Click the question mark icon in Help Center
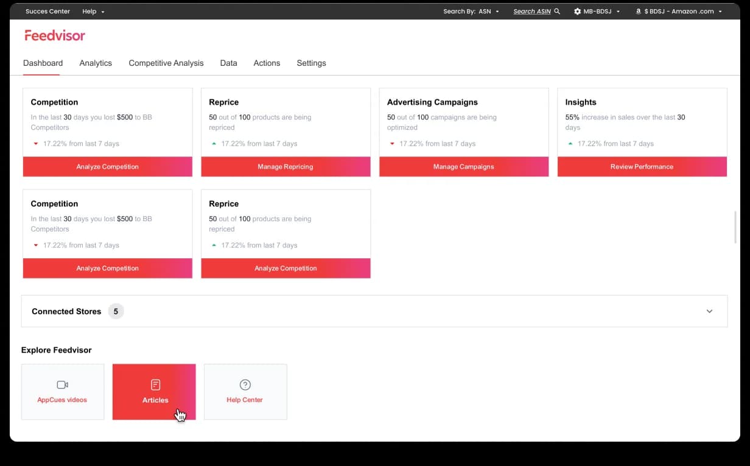This screenshot has width=750, height=466. click(245, 385)
